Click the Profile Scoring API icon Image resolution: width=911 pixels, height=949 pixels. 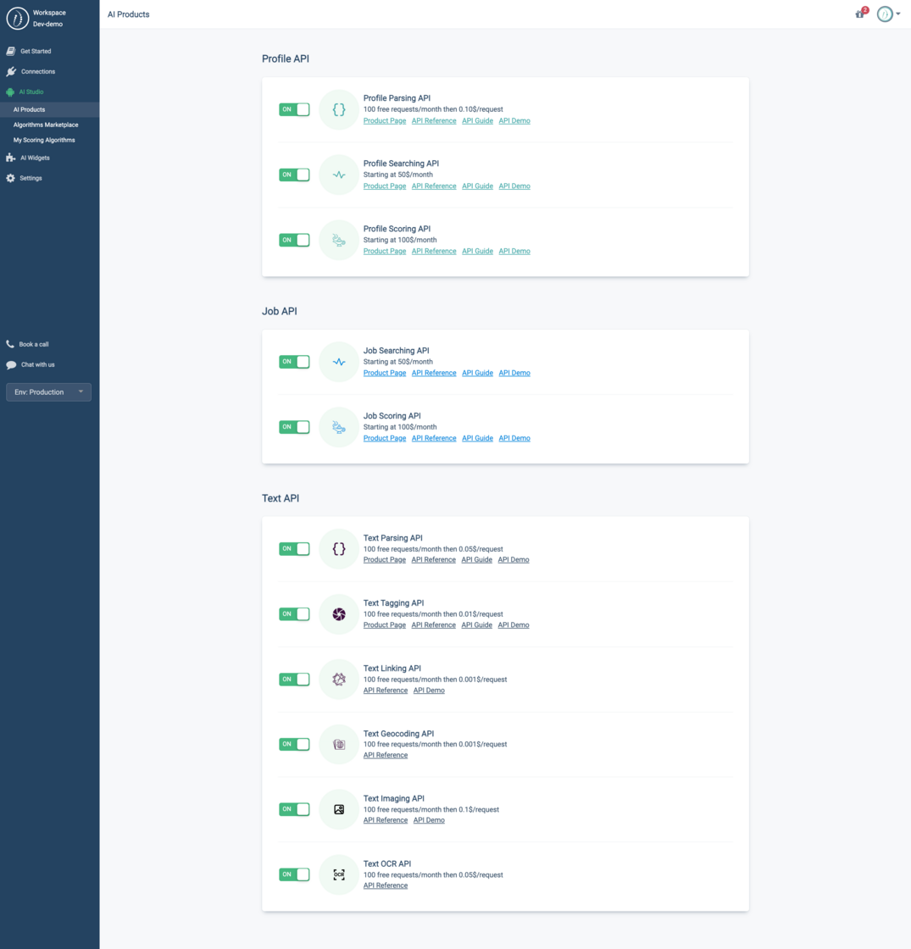(338, 240)
